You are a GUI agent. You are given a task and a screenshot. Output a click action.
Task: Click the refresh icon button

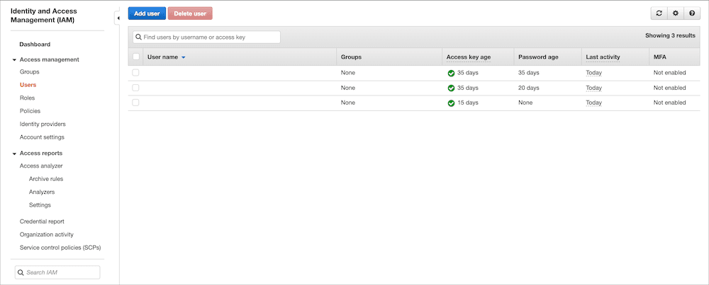(x=659, y=13)
